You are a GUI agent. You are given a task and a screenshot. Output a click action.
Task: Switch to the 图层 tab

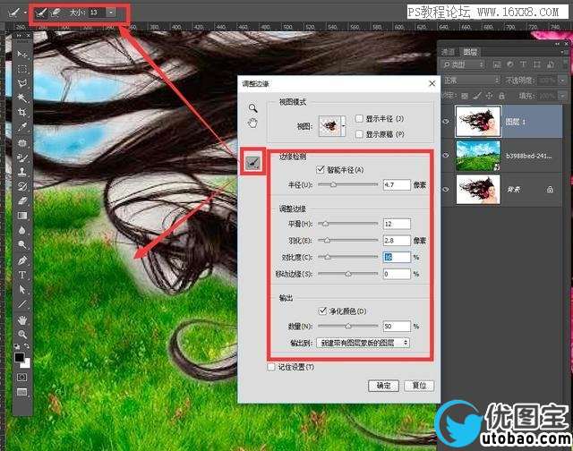(470, 52)
